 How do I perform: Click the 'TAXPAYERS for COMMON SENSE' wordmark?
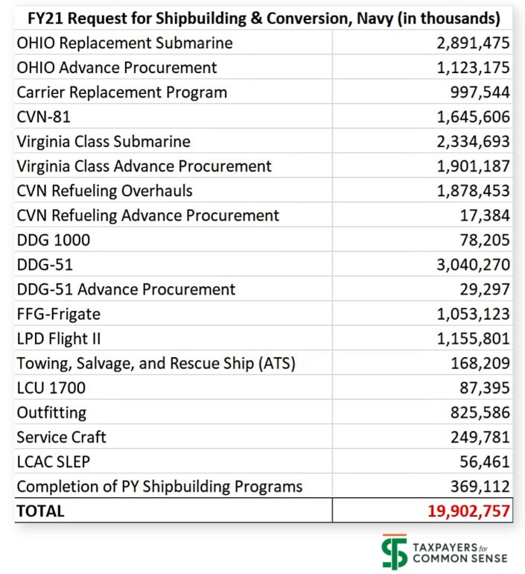pyautogui.click(x=460, y=553)
